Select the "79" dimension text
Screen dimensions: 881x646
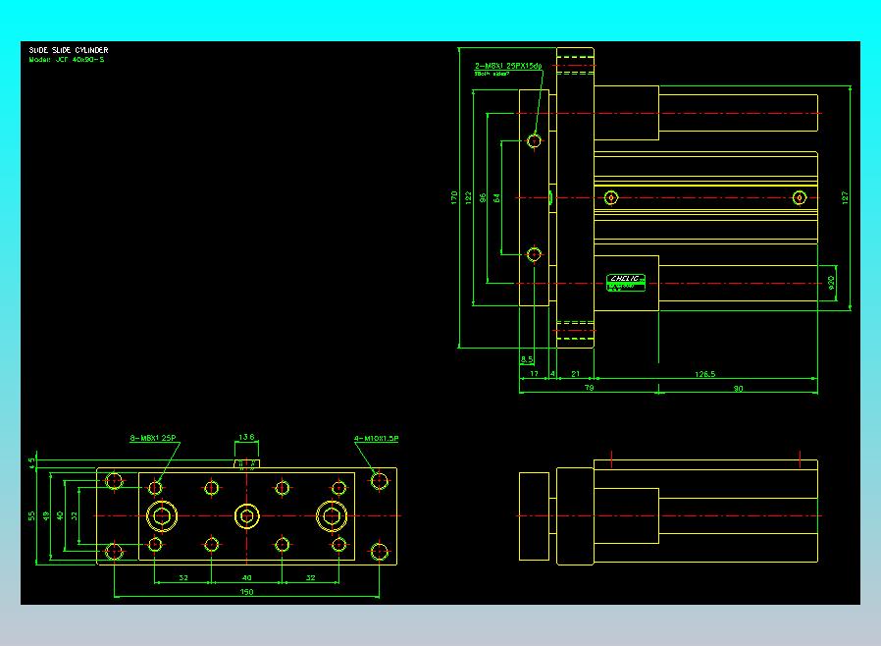(589, 388)
